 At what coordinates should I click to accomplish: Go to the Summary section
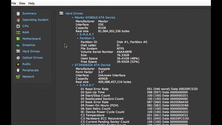click(x=29, y=14)
